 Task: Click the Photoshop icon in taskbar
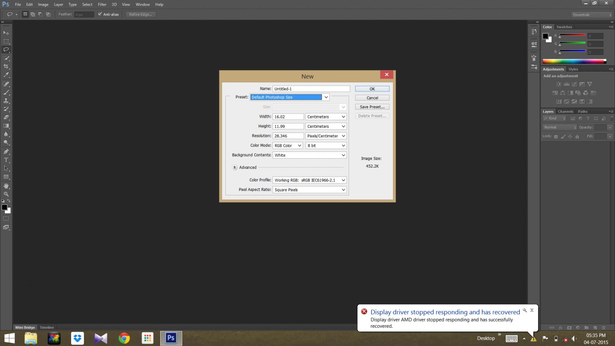(x=171, y=338)
